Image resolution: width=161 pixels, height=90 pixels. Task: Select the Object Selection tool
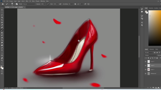[x=2, y=17]
